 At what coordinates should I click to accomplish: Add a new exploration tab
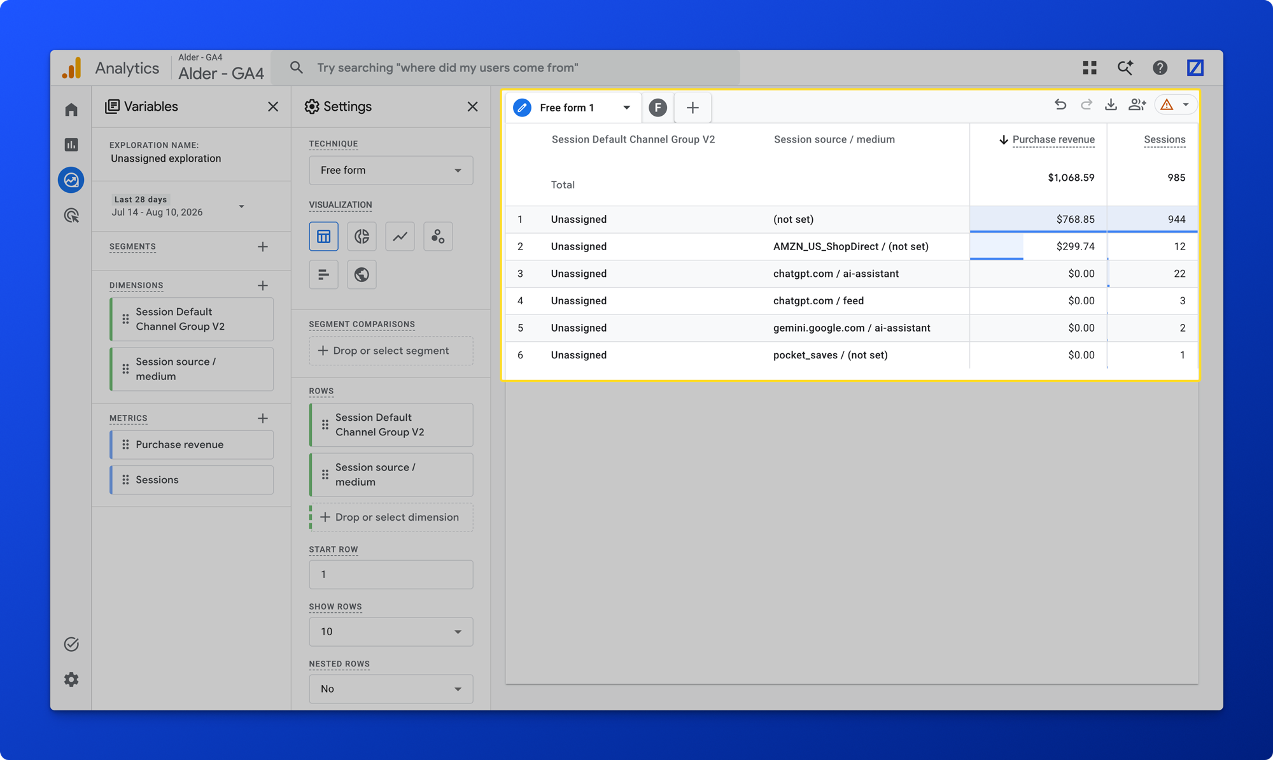(x=693, y=108)
